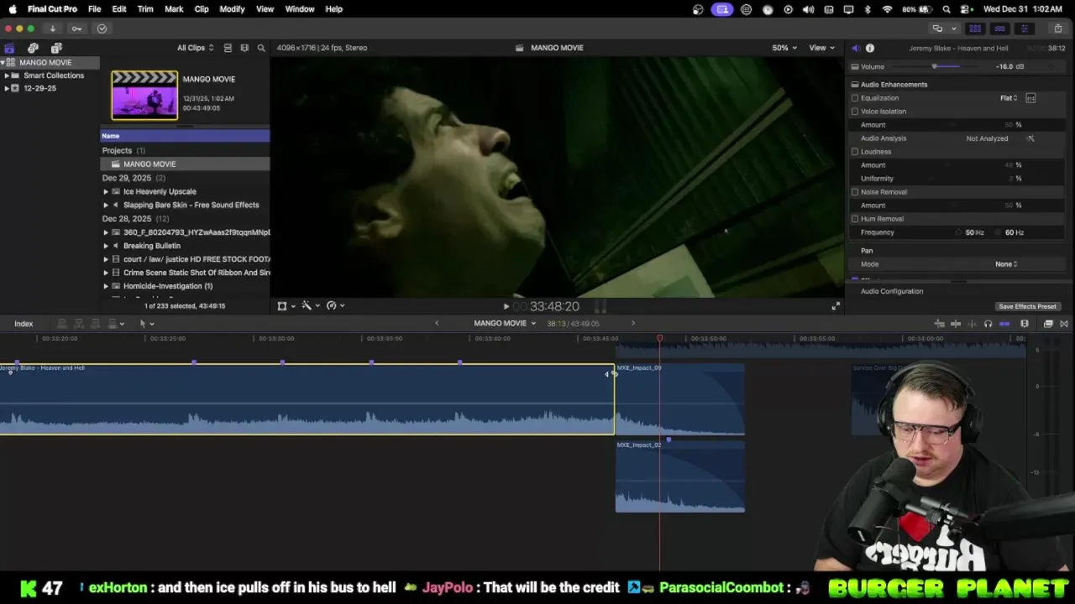Enable the Equalization checkbox
The image size is (1075, 604).
pos(855,98)
